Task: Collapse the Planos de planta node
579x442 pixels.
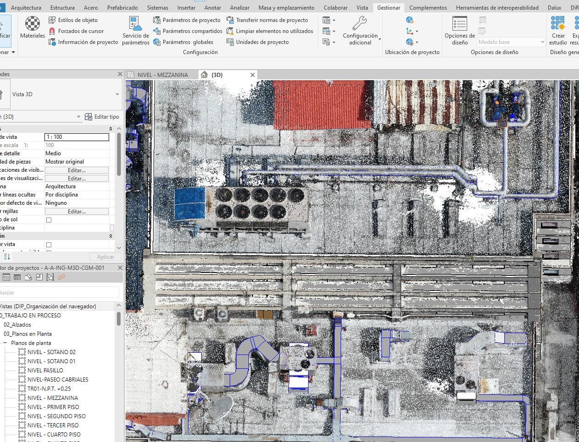Action: pyautogui.click(x=5, y=343)
